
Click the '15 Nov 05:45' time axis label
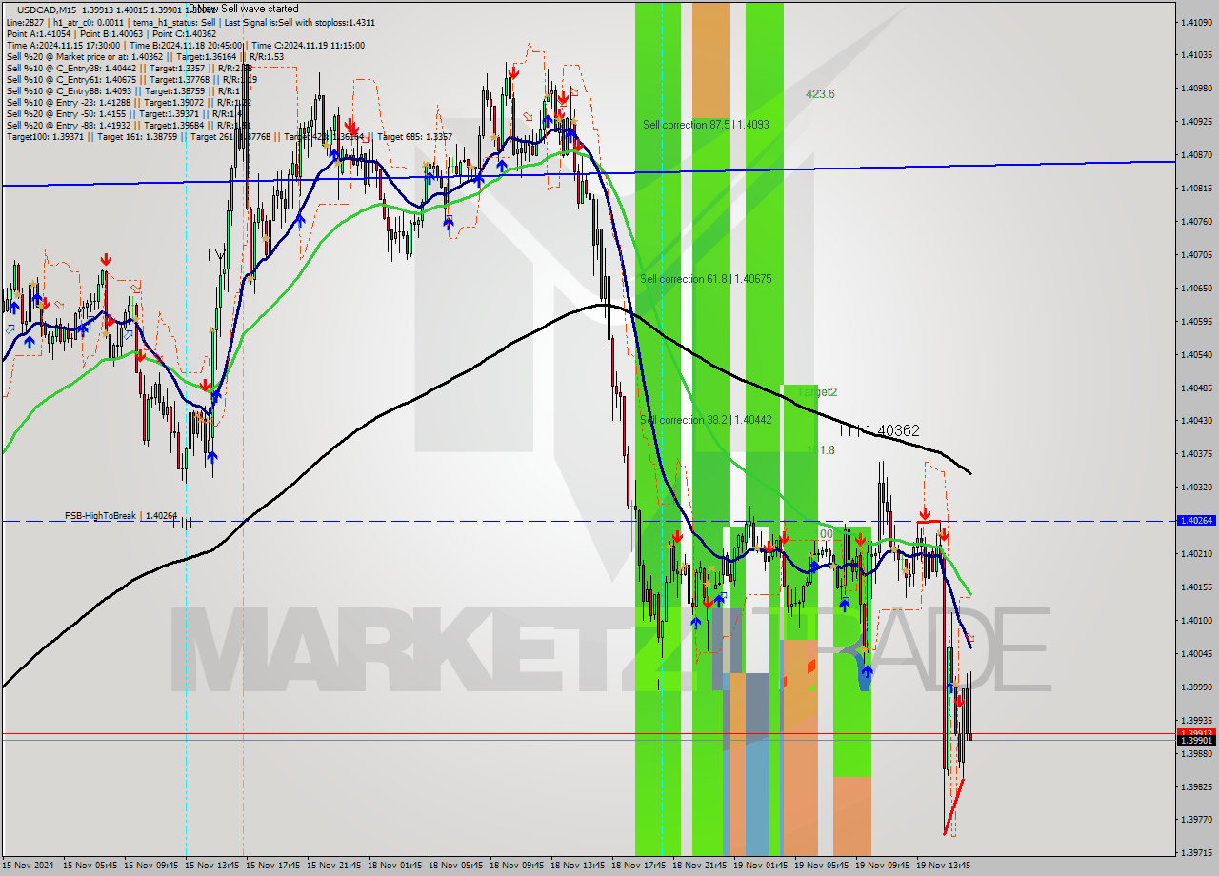(x=90, y=866)
